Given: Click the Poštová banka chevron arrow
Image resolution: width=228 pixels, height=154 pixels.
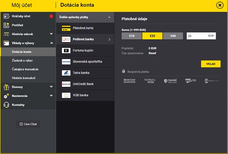Looking at the screenshot, I should tap(109, 39).
